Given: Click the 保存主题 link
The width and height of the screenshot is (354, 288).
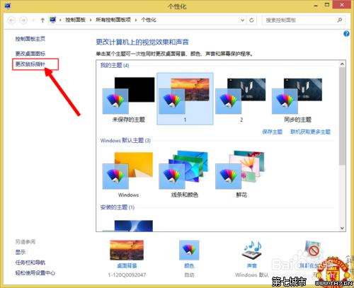Looking at the screenshot, I should click(273, 132).
